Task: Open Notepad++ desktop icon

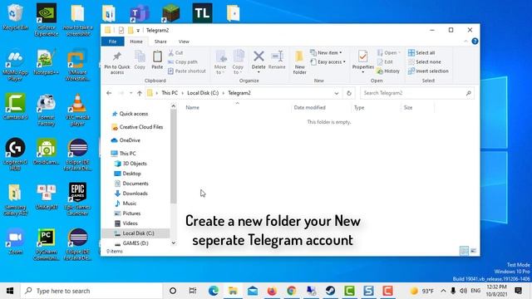Action: [47, 61]
